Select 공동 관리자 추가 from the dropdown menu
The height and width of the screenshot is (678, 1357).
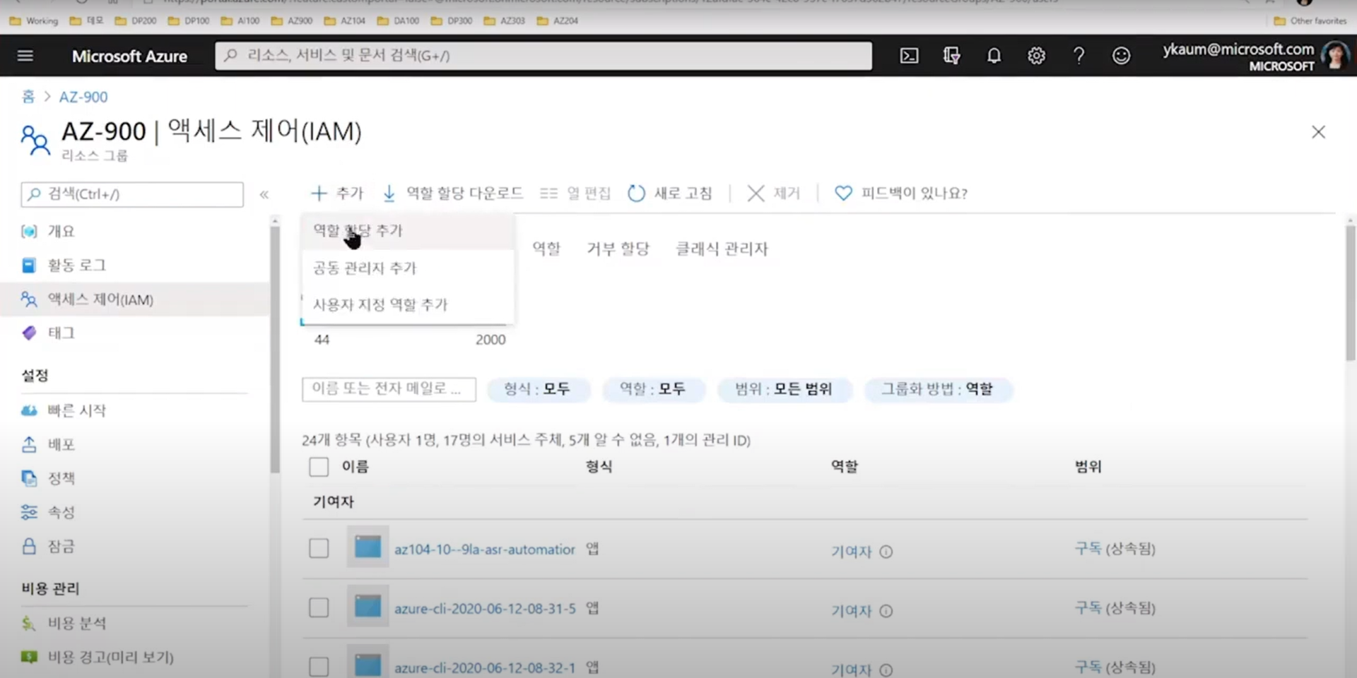407,268
